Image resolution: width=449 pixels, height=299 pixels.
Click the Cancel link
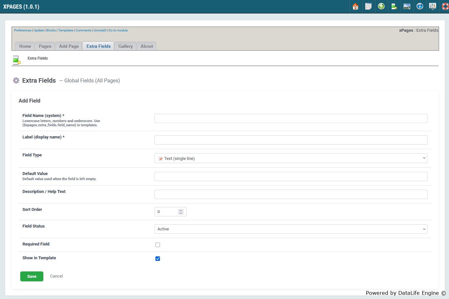click(x=57, y=276)
